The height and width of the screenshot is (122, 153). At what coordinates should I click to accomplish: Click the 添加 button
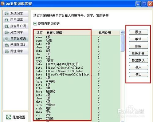pos(139,32)
